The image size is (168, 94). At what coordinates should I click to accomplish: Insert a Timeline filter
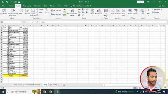[x=135, y=12]
